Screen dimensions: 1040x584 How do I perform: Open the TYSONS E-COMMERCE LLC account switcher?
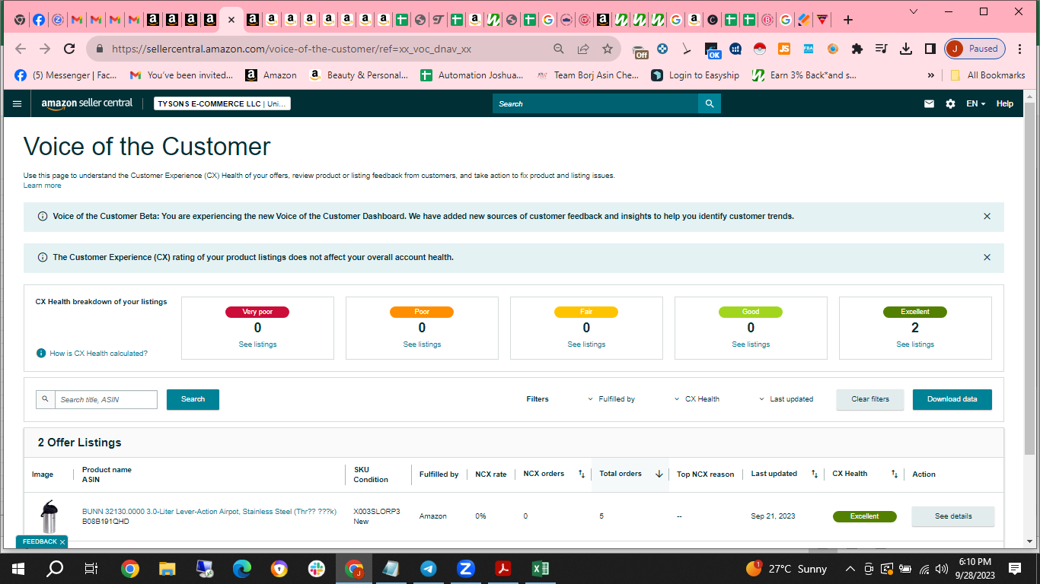click(222, 103)
